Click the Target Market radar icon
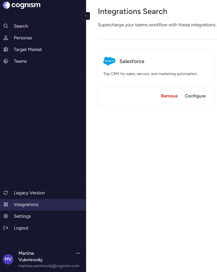This screenshot has width=217, height=272. [6, 49]
